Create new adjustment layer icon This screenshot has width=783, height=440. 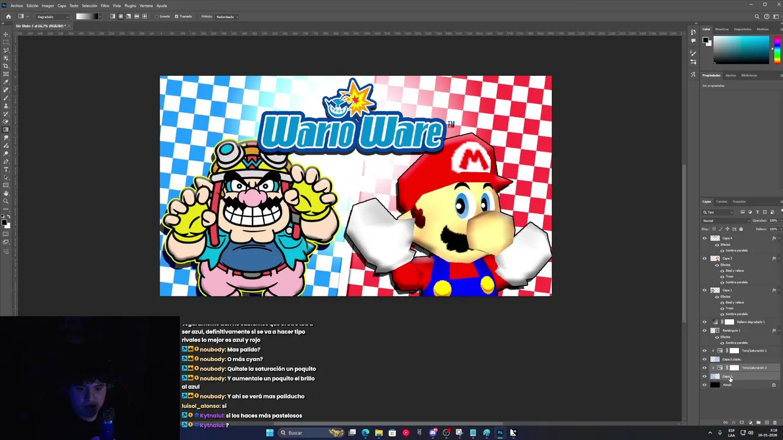click(x=750, y=422)
